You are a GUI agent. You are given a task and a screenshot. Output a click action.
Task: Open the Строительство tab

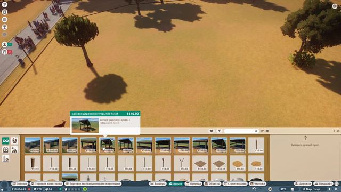235,183
